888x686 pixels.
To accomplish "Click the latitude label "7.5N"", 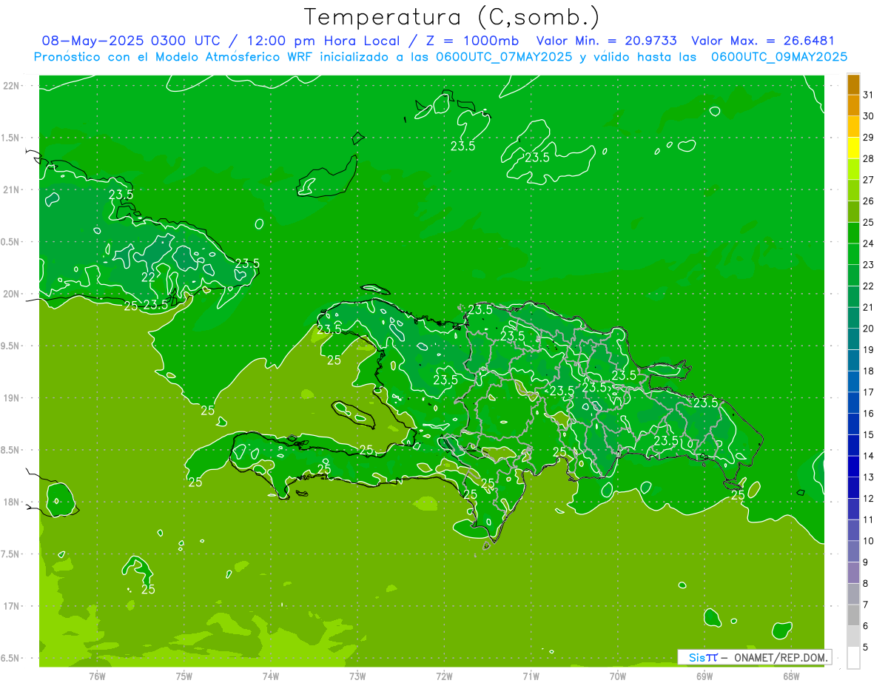I will pyautogui.click(x=10, y=554).
